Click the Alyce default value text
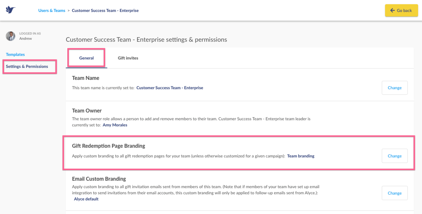This screenshot has height=214, width=422. point(86,199)
